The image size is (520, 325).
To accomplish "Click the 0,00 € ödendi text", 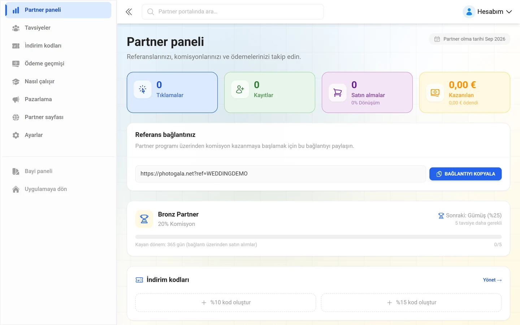I will click(x=463, y=103).
